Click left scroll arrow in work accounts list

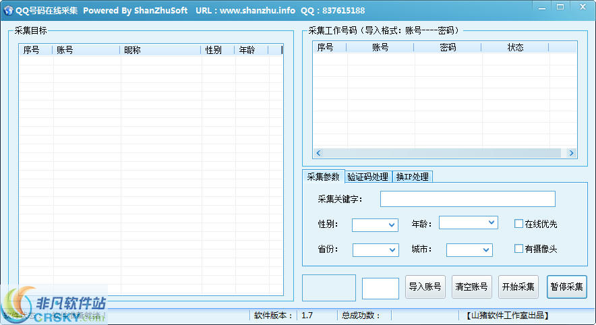[x=318, y=153]
